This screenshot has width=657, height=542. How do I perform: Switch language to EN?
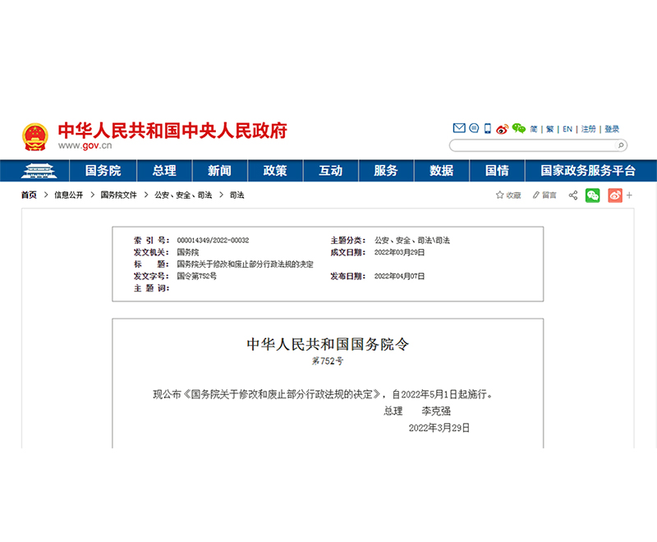tap(567, 129)
